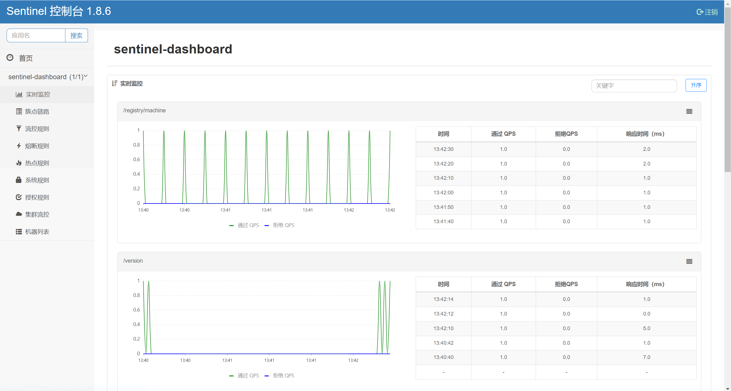Click the logout icon in the header
Screen dimensions: 731x391
click(x=700, y=12)
